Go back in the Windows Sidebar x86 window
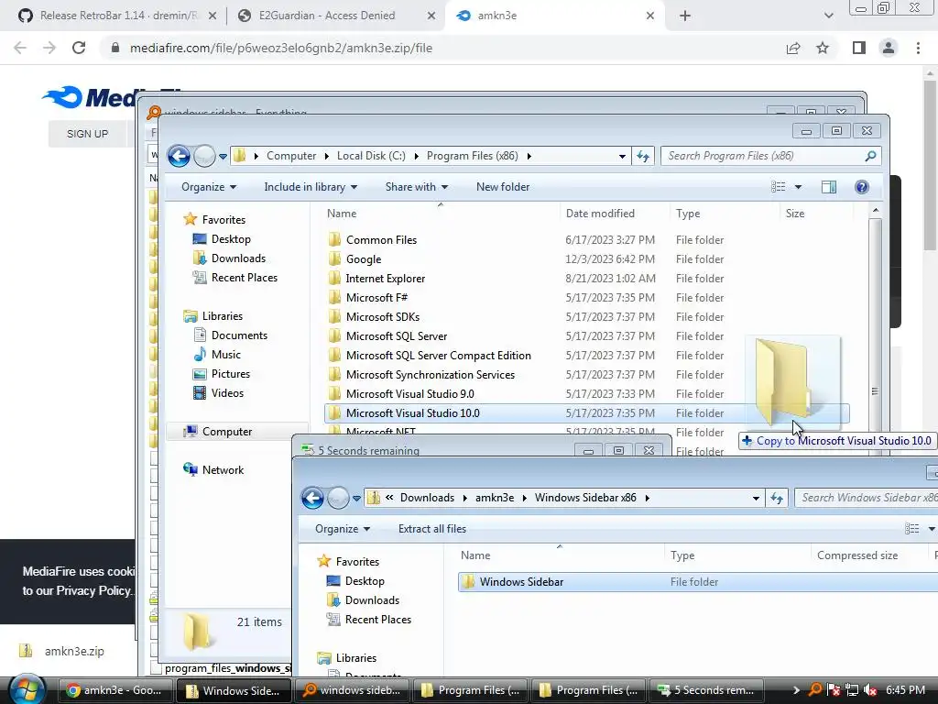This screenshot has height=704, width=938. click(x=312, y=498)
